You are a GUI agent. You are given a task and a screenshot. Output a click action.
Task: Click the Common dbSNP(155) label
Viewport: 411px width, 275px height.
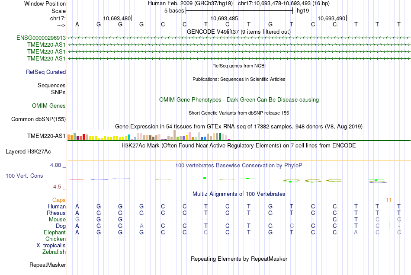38,119
